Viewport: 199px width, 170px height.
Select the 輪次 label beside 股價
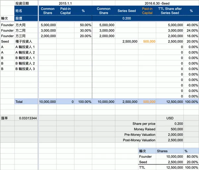point(7,18)
